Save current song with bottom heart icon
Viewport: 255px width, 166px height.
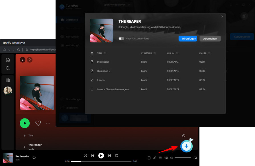(34, 158)
